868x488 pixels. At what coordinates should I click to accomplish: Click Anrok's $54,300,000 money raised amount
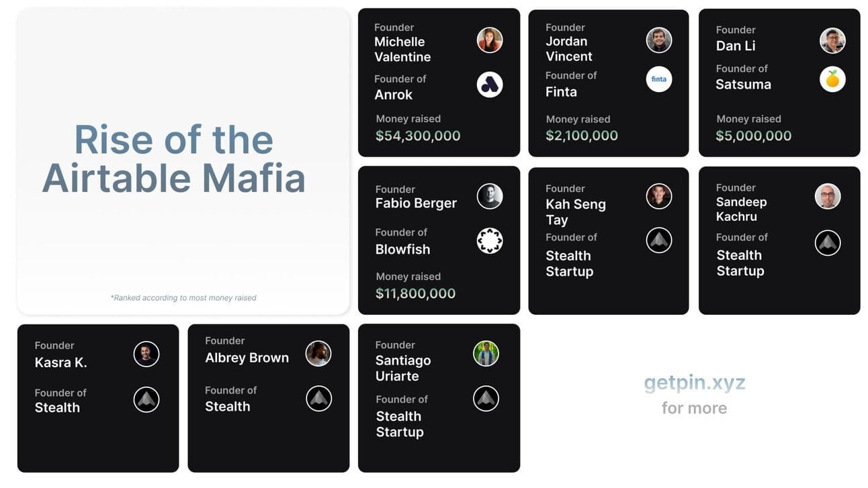pyautogui.click(x=418, y=136)
